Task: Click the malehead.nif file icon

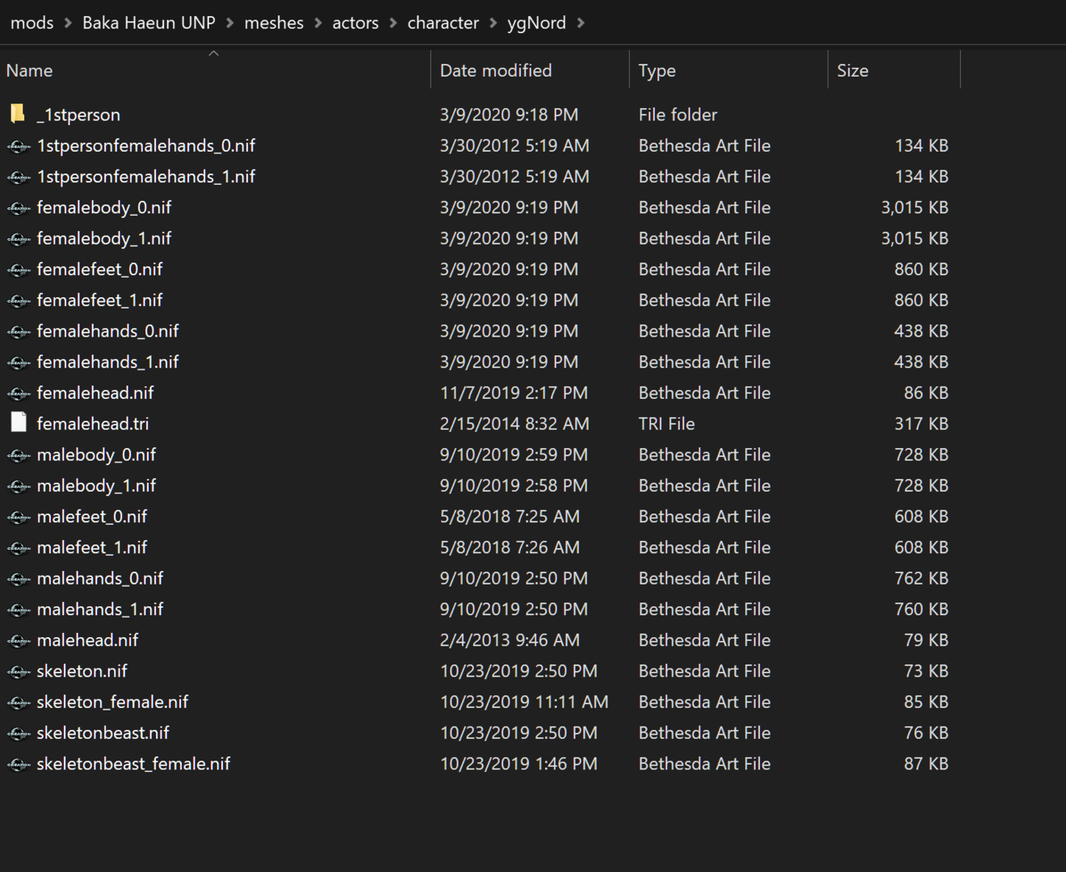Action: point(18,639)
